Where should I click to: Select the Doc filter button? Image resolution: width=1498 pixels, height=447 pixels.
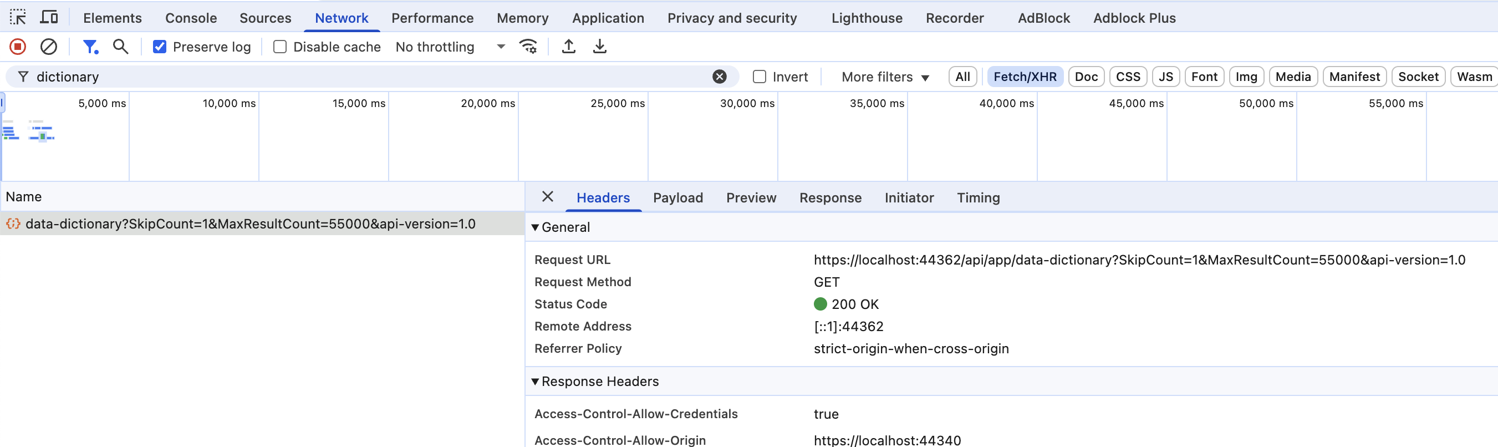(x=1086, y=77)
